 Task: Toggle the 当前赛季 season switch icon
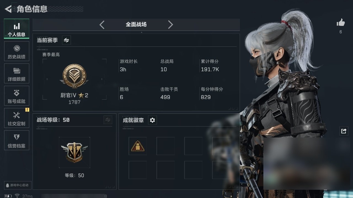(x=66, y=40)
